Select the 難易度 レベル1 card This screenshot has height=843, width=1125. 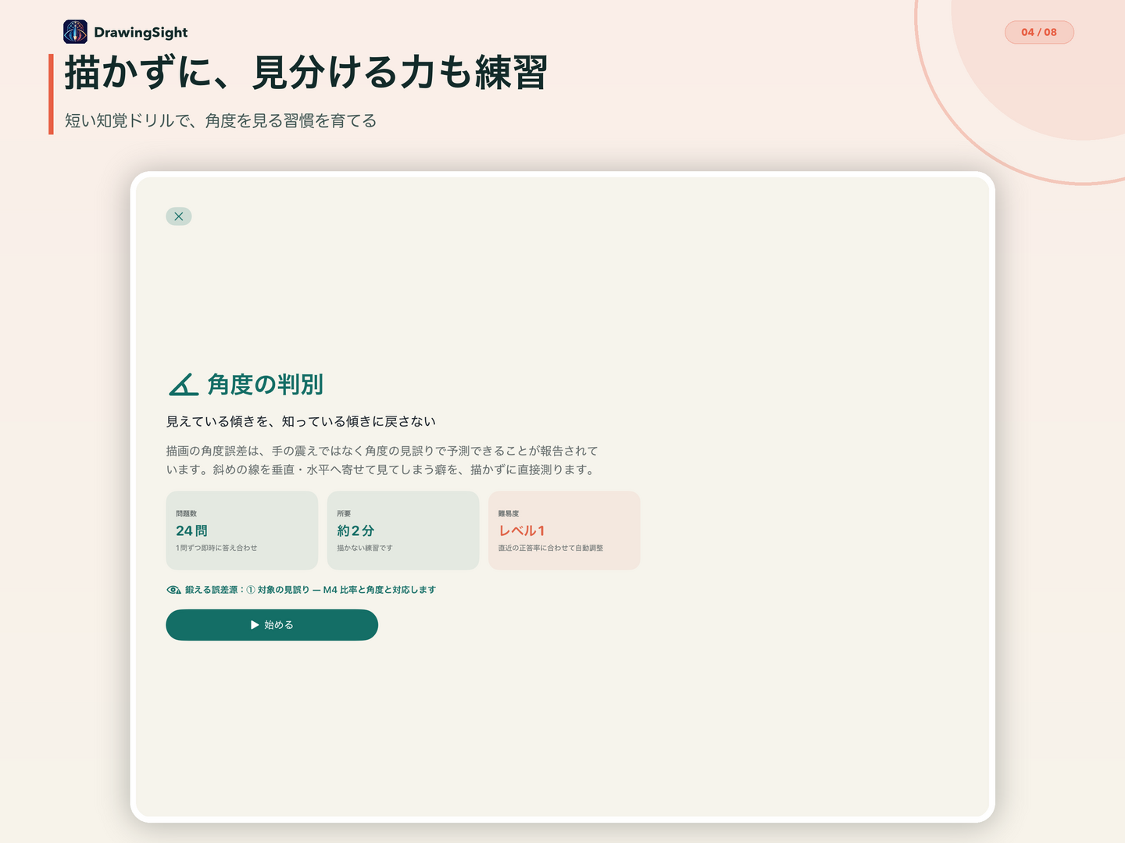tap(564, 530)
